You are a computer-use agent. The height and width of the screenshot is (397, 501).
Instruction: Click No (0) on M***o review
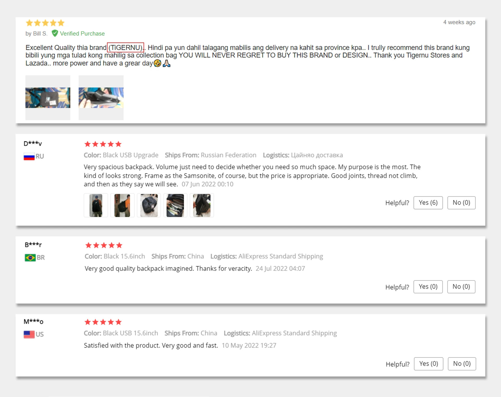(462, 364)
